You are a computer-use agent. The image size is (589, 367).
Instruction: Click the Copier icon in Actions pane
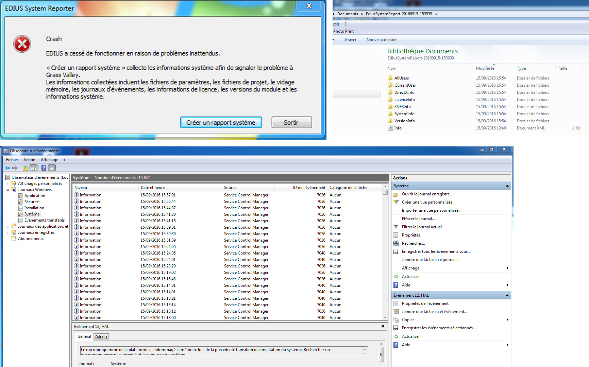coord(396,320)
